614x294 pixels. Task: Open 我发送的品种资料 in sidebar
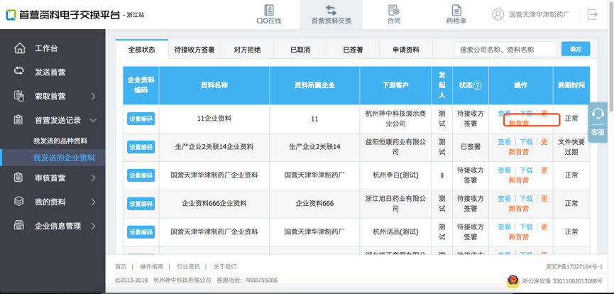60,141
